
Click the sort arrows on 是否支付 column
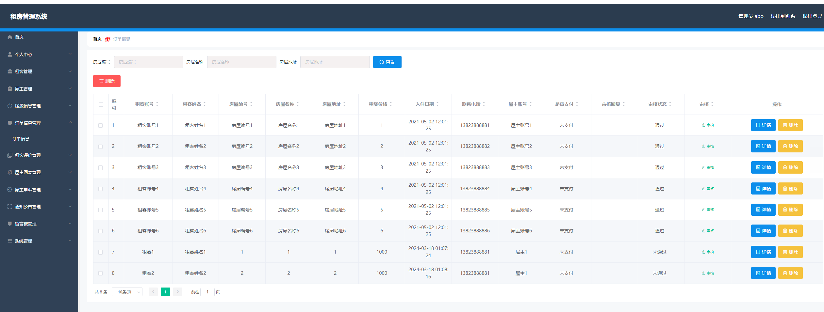click(577, 104)
